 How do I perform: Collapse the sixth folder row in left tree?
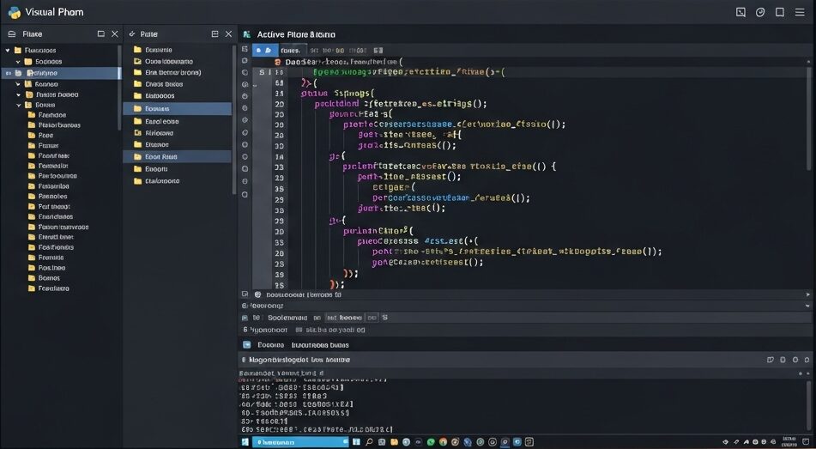(18, 105)
